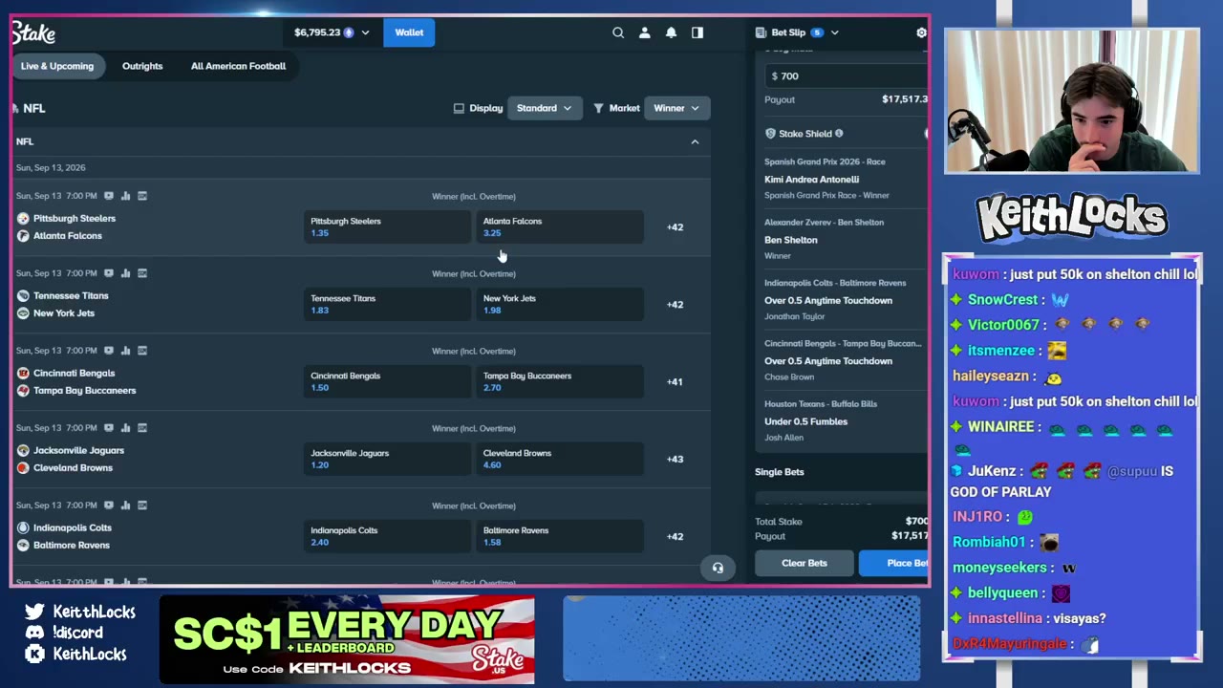The width and height of the screenshot is (1223, 688).
Task: Switch to All American Football tab
Action: tap(238, 66)
